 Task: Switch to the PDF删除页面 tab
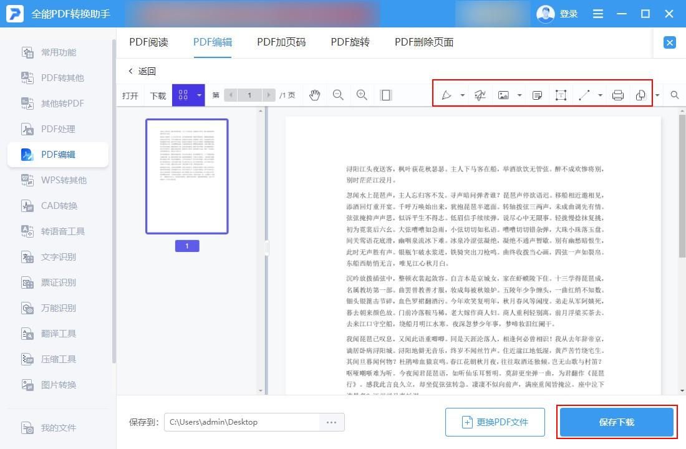click(x=424, y=42)
